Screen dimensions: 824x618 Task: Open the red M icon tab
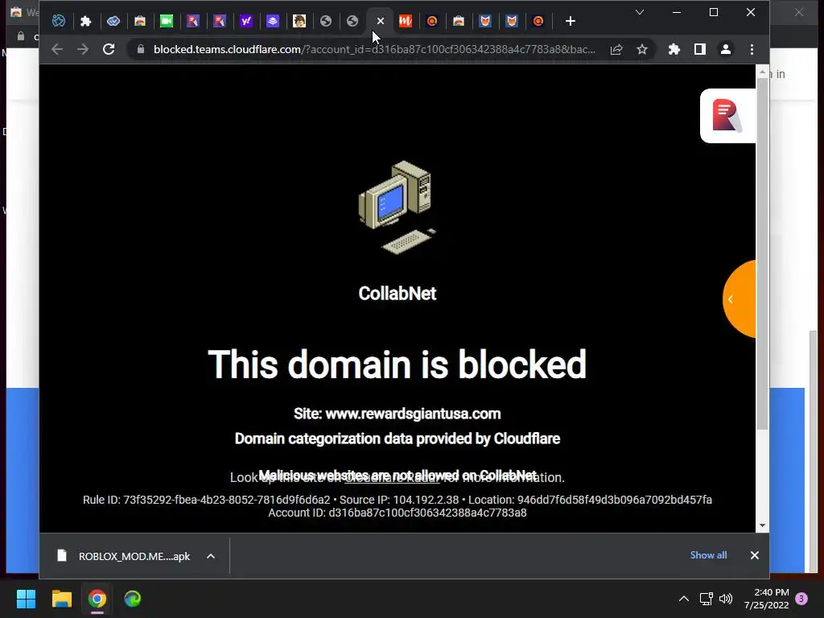[406, 21]
